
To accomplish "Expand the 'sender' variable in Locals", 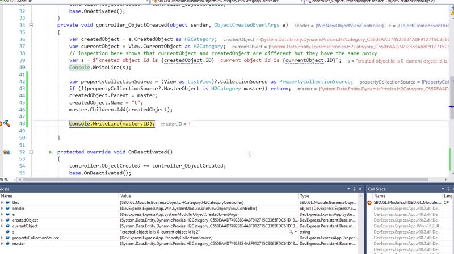I will point(2,208).
